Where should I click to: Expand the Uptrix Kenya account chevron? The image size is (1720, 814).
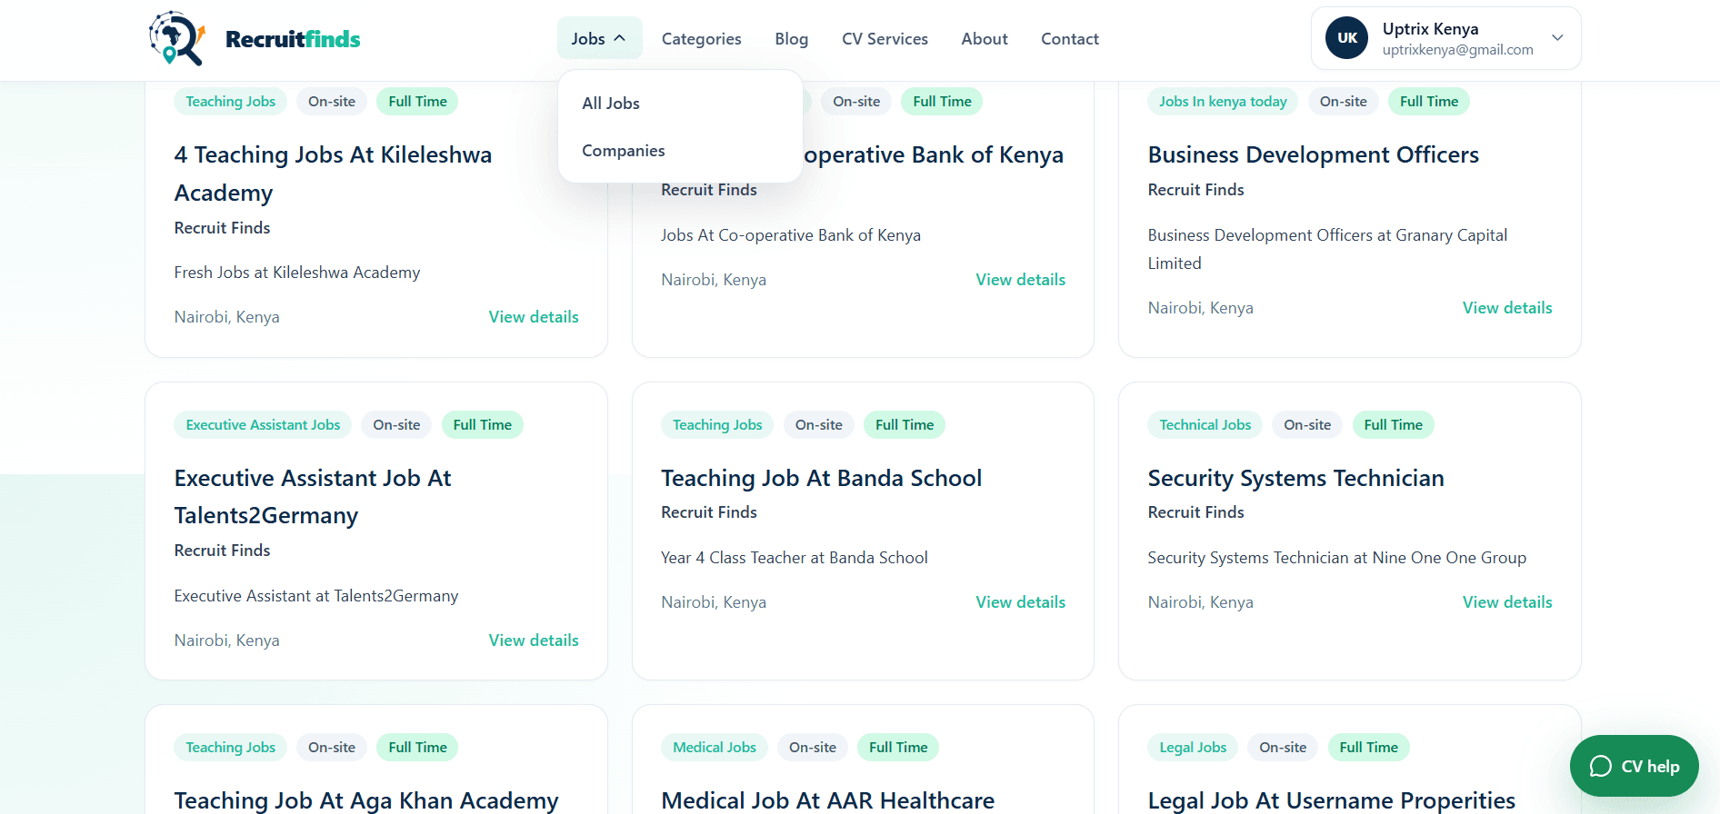(1557, 38)
